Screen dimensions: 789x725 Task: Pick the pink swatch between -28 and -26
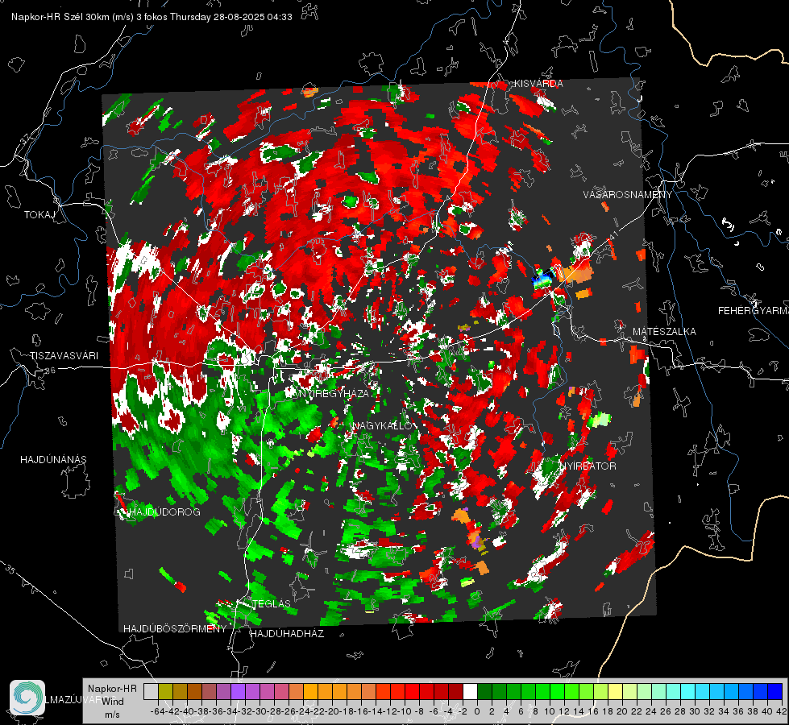click(x=282, y=691)
